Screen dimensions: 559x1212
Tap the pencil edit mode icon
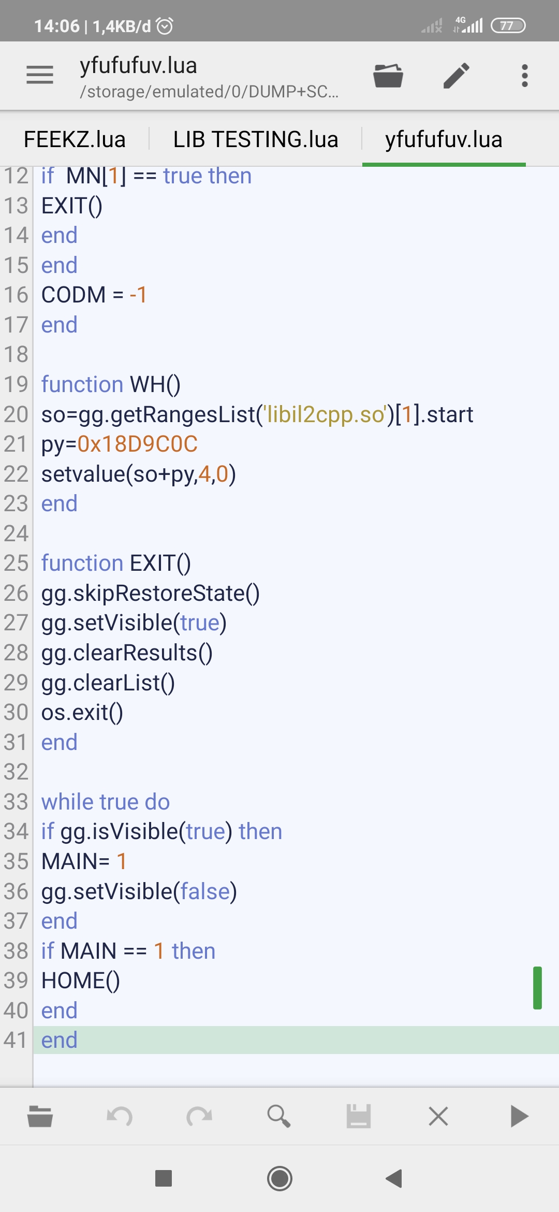coord(457,76)
